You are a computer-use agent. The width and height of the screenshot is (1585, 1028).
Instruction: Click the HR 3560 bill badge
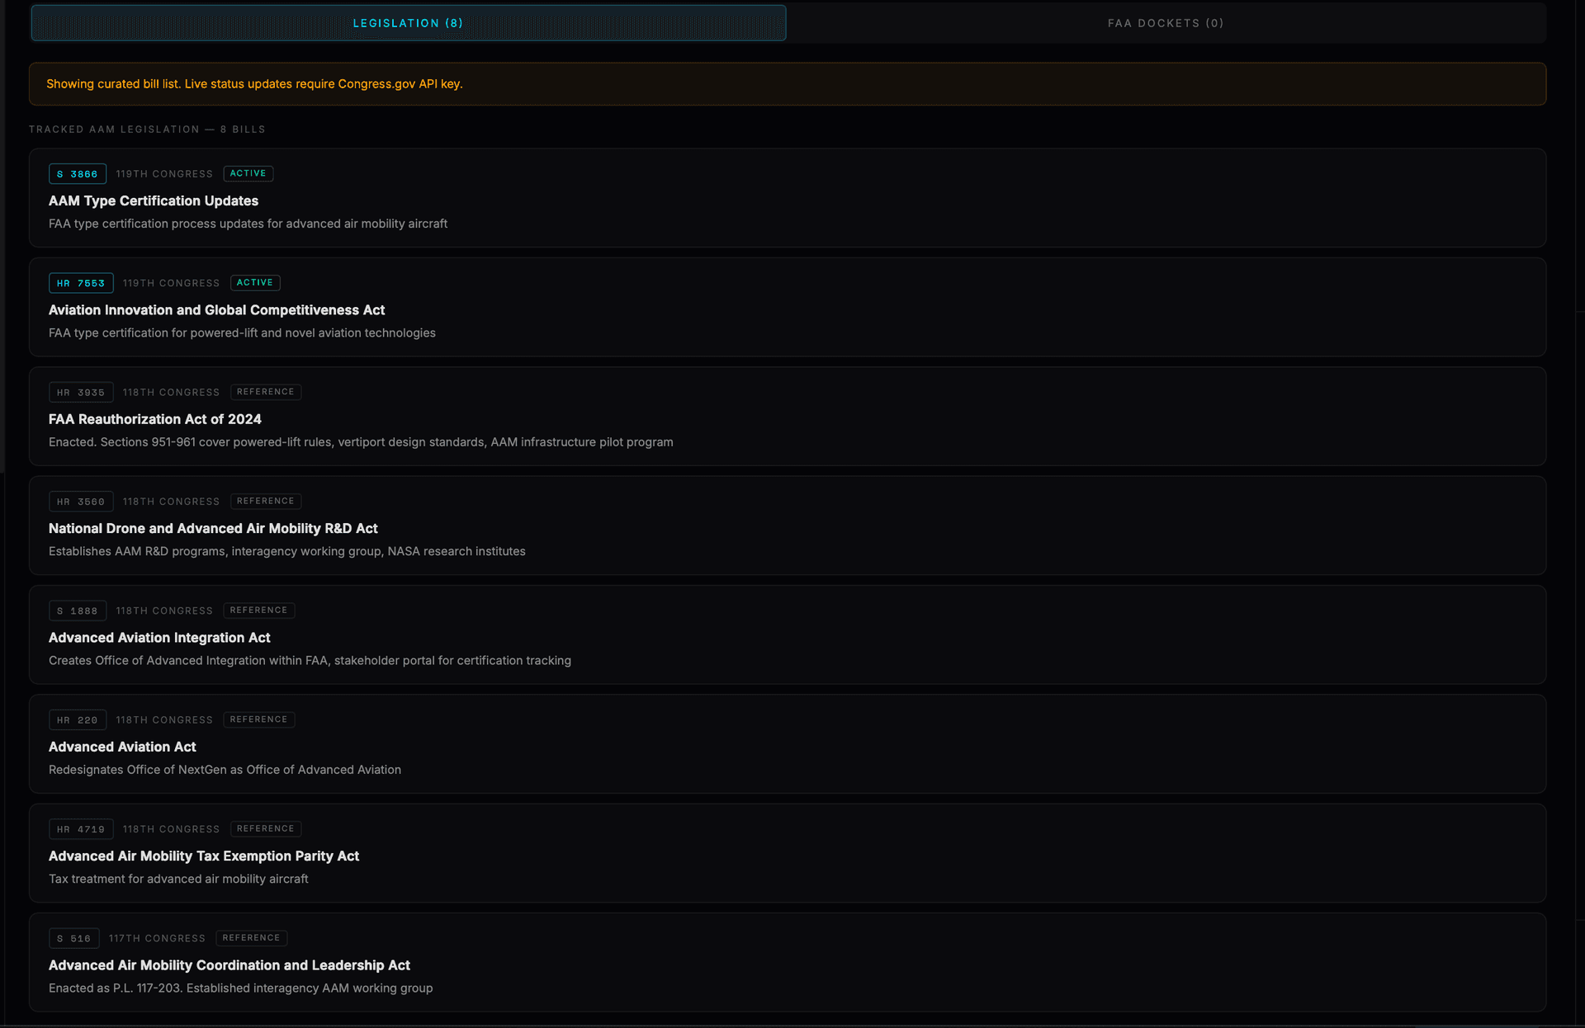pos(80,501)
